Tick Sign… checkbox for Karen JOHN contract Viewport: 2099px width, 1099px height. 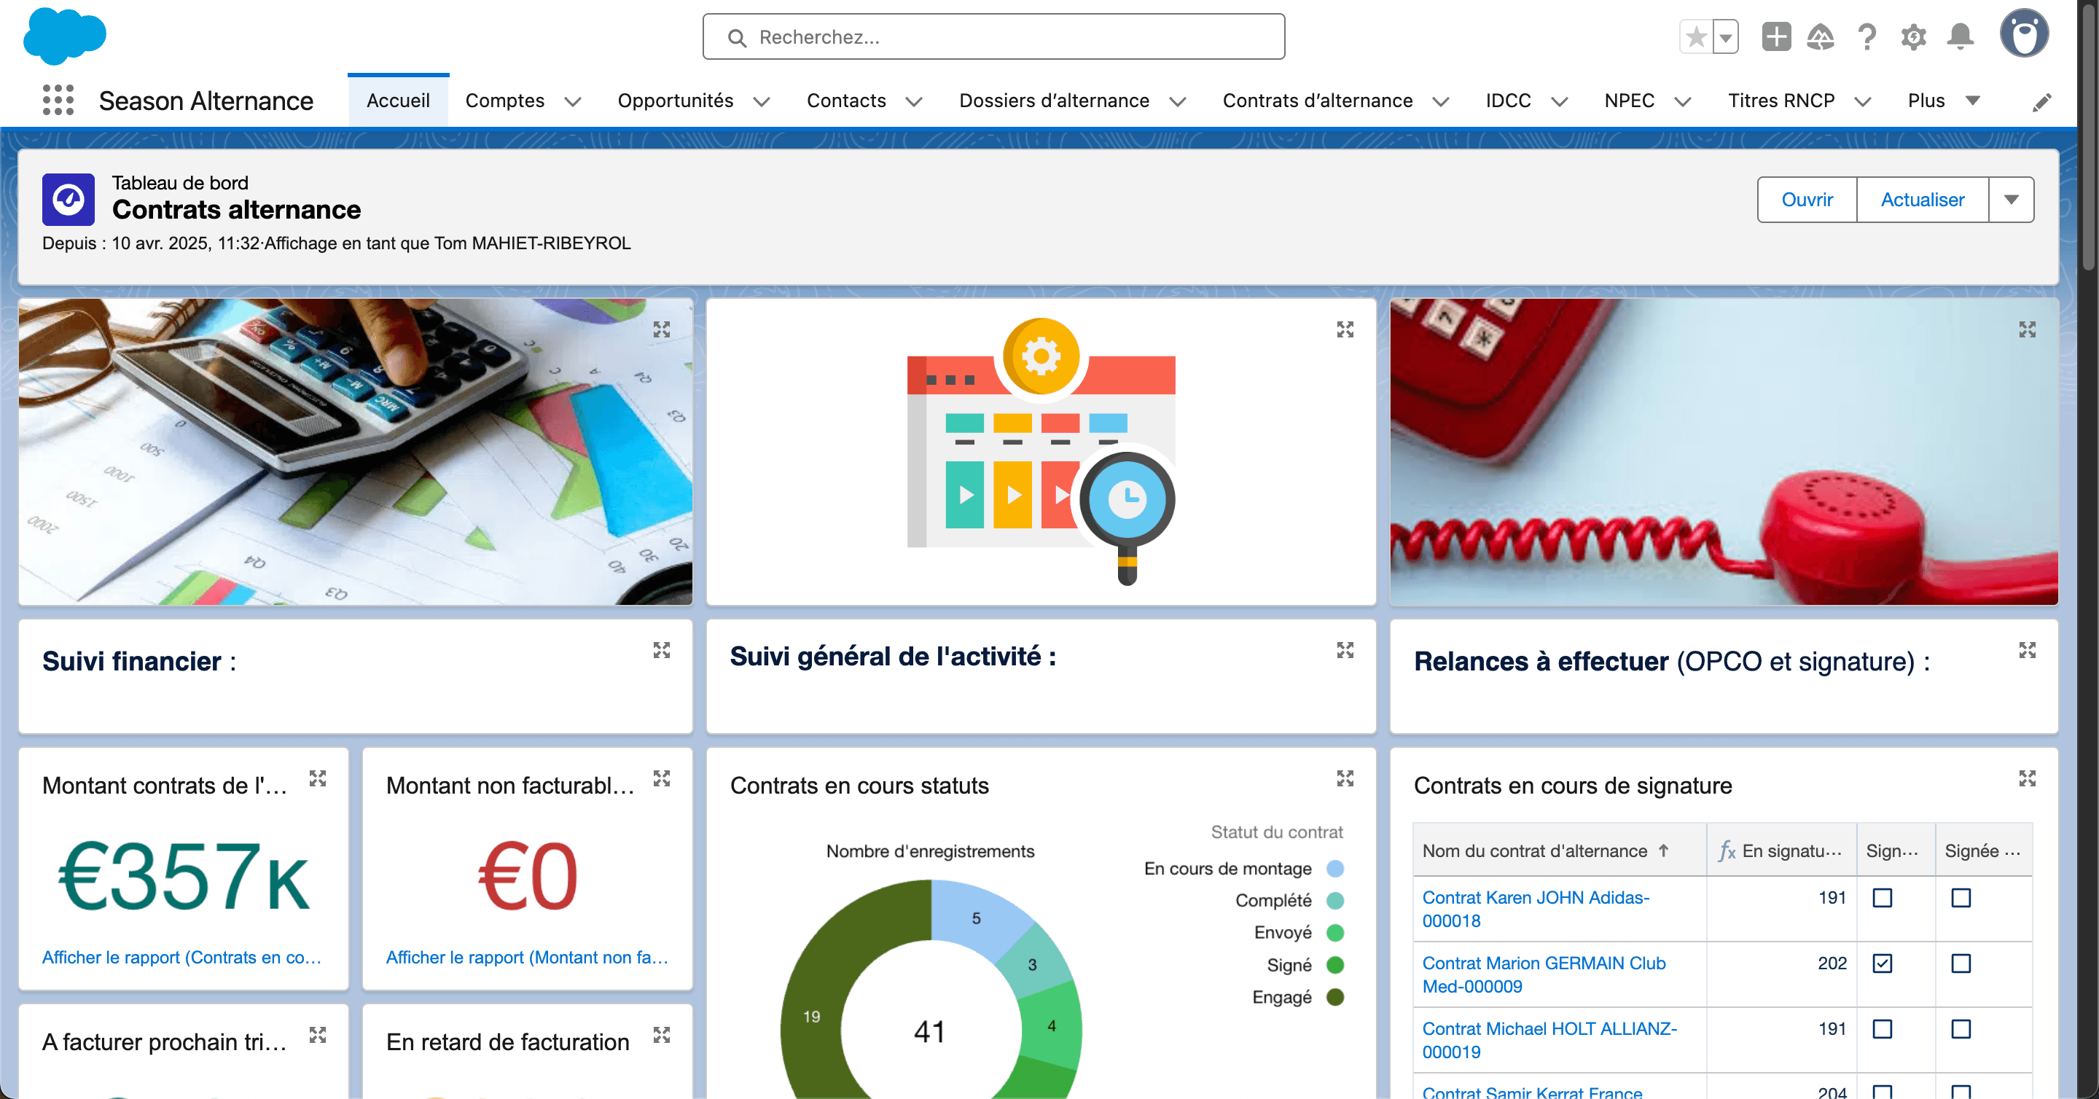pos(1883,898)
